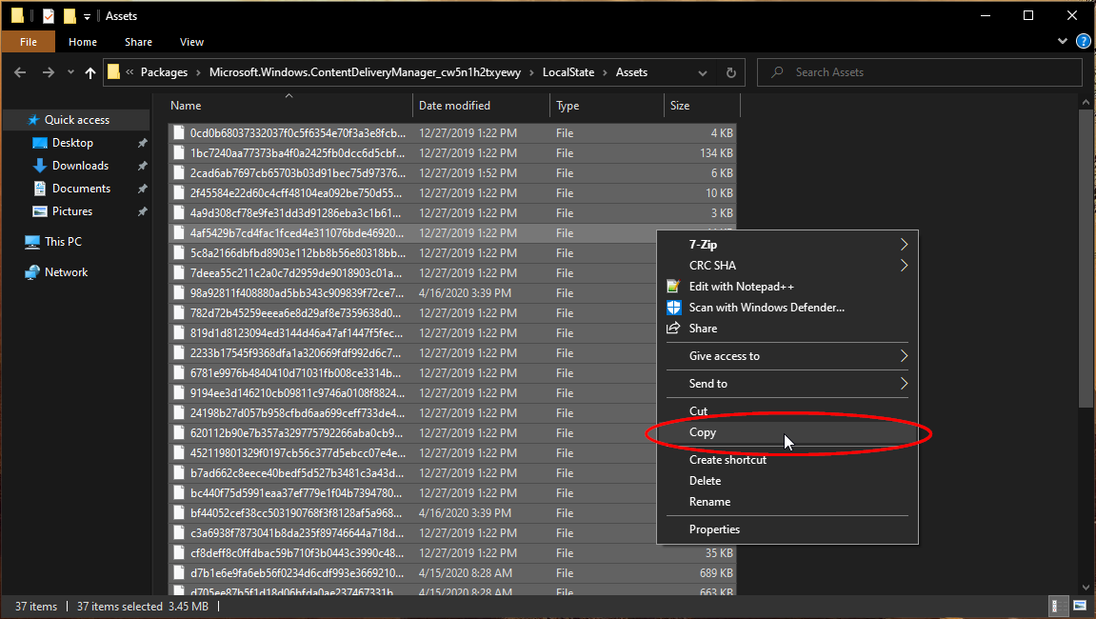The width and height of the screenshot is (1096, 619).
Task: Open the File menu tab
Action: [28, 42]
